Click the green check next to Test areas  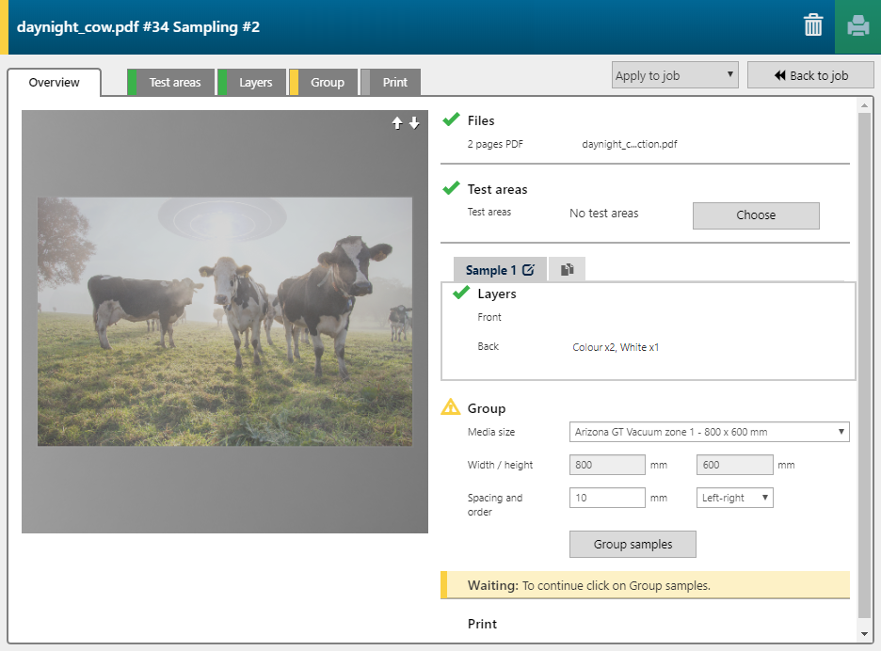451,188
